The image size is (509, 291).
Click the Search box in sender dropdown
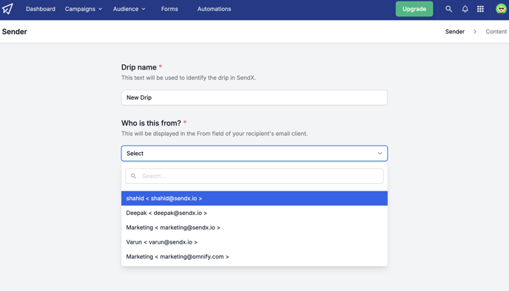(x=254, y=176)
